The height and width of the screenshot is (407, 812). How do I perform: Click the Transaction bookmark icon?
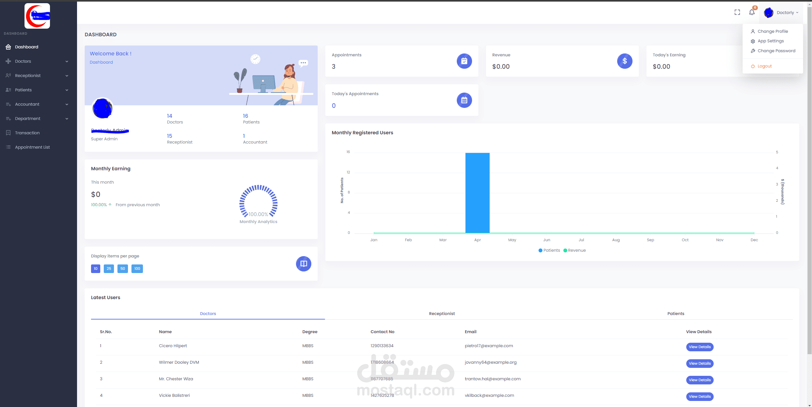(8, 133)
